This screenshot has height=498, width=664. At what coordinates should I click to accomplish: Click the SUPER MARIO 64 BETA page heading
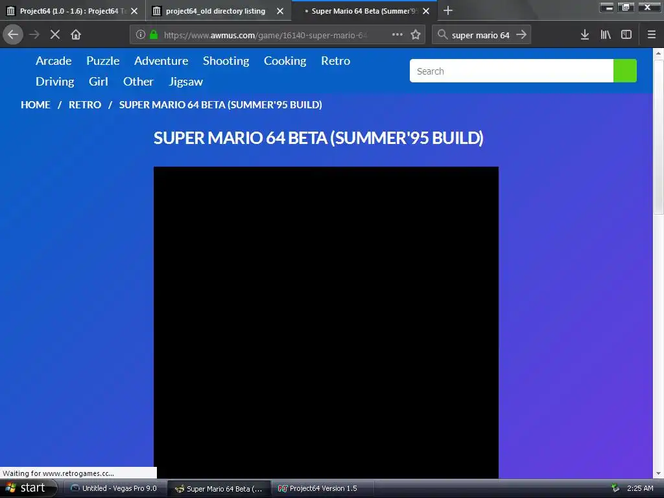318,138
